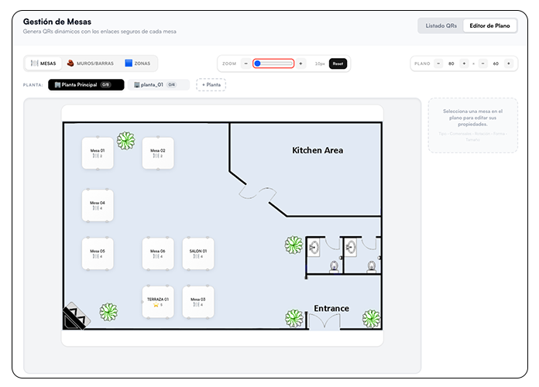Click the kitchen swing door symbol
The image size is (539, 387).
[257, 193]
